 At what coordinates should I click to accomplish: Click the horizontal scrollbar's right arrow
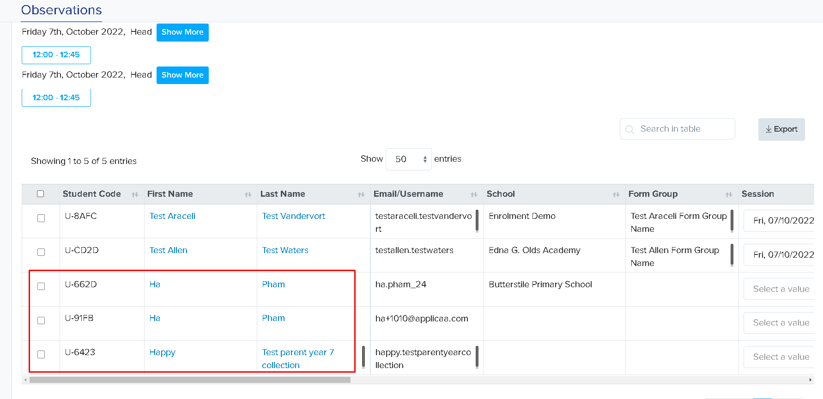(810, 380)
